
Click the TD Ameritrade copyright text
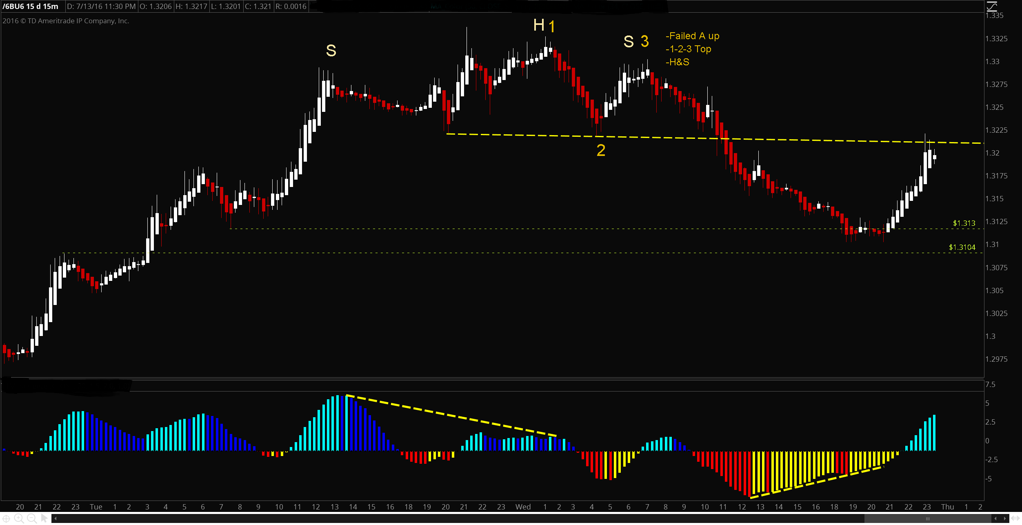coord(66,21)
